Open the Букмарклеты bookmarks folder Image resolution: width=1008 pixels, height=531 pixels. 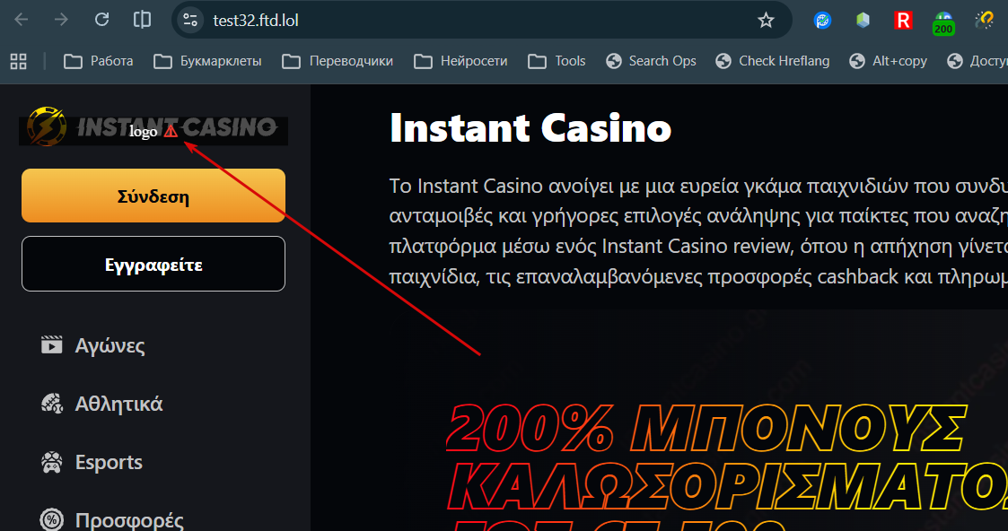(x=207, y=61)
